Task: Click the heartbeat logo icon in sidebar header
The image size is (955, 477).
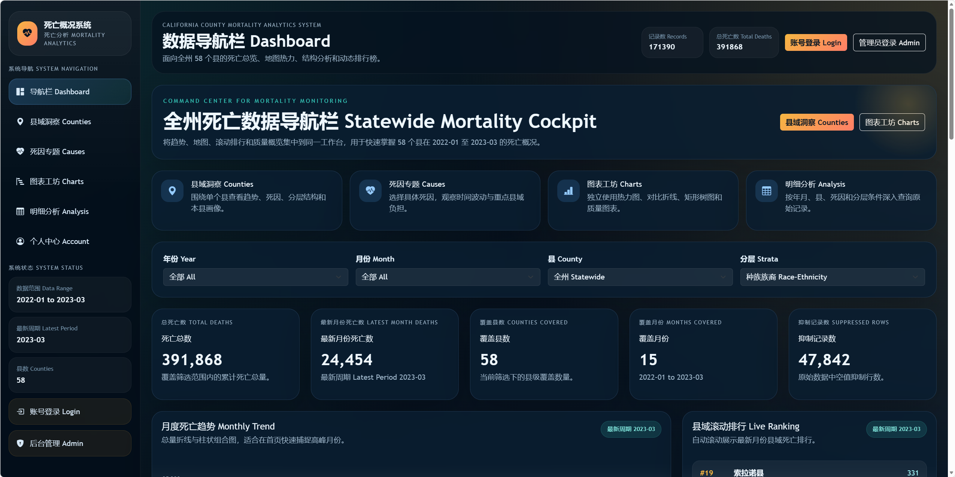Action: coord(27,33)
